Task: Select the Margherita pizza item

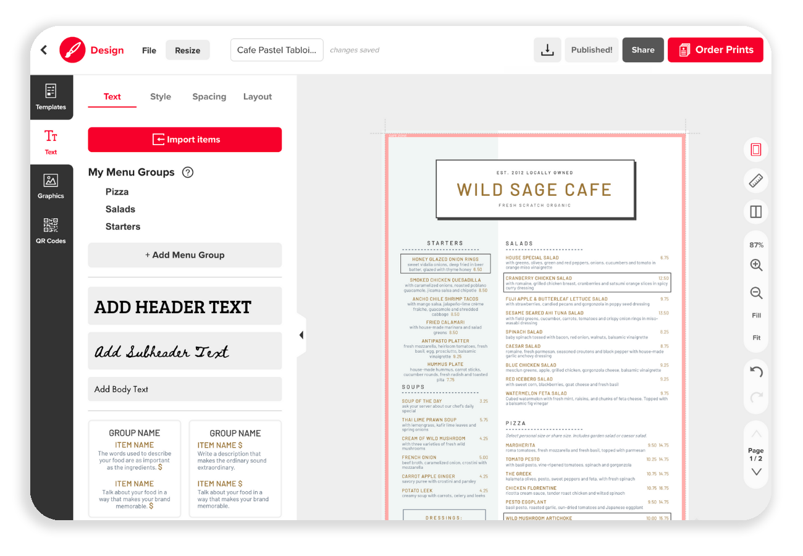Action: tap(587, 448)
